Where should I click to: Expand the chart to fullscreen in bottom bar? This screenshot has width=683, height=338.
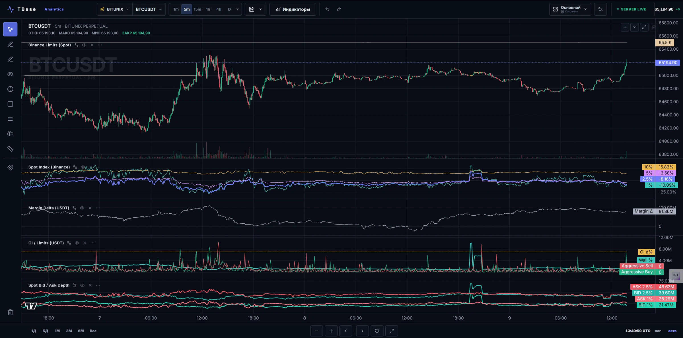click(x=392, y=331)
